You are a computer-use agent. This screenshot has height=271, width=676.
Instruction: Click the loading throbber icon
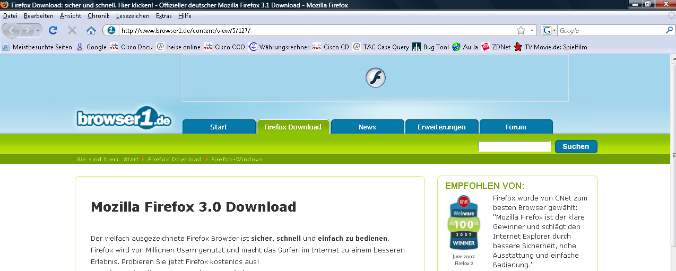click(671, 16)
